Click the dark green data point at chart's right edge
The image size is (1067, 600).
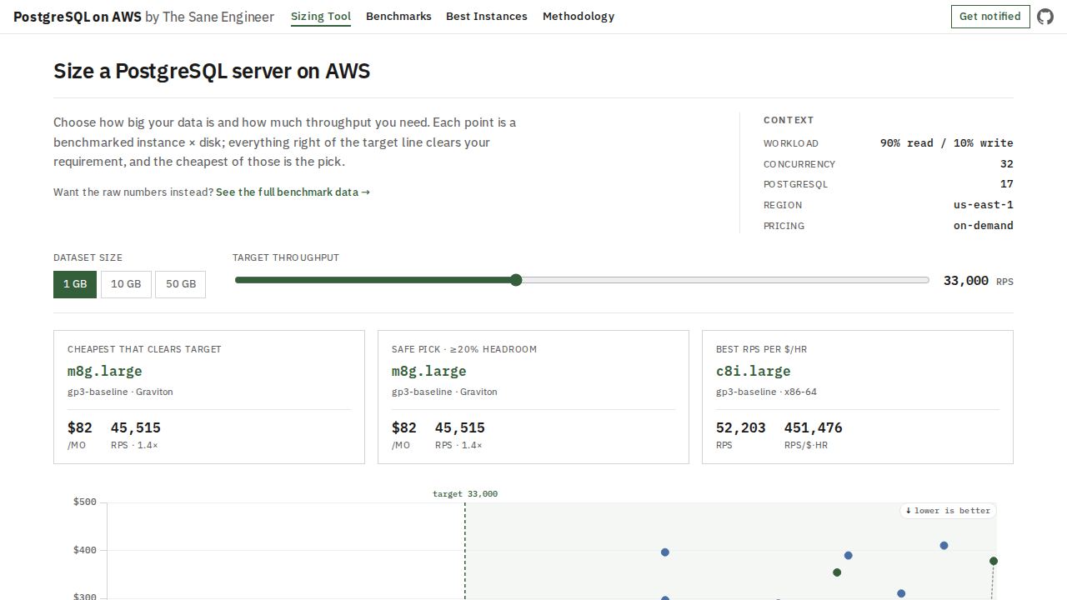coord(994,561)
